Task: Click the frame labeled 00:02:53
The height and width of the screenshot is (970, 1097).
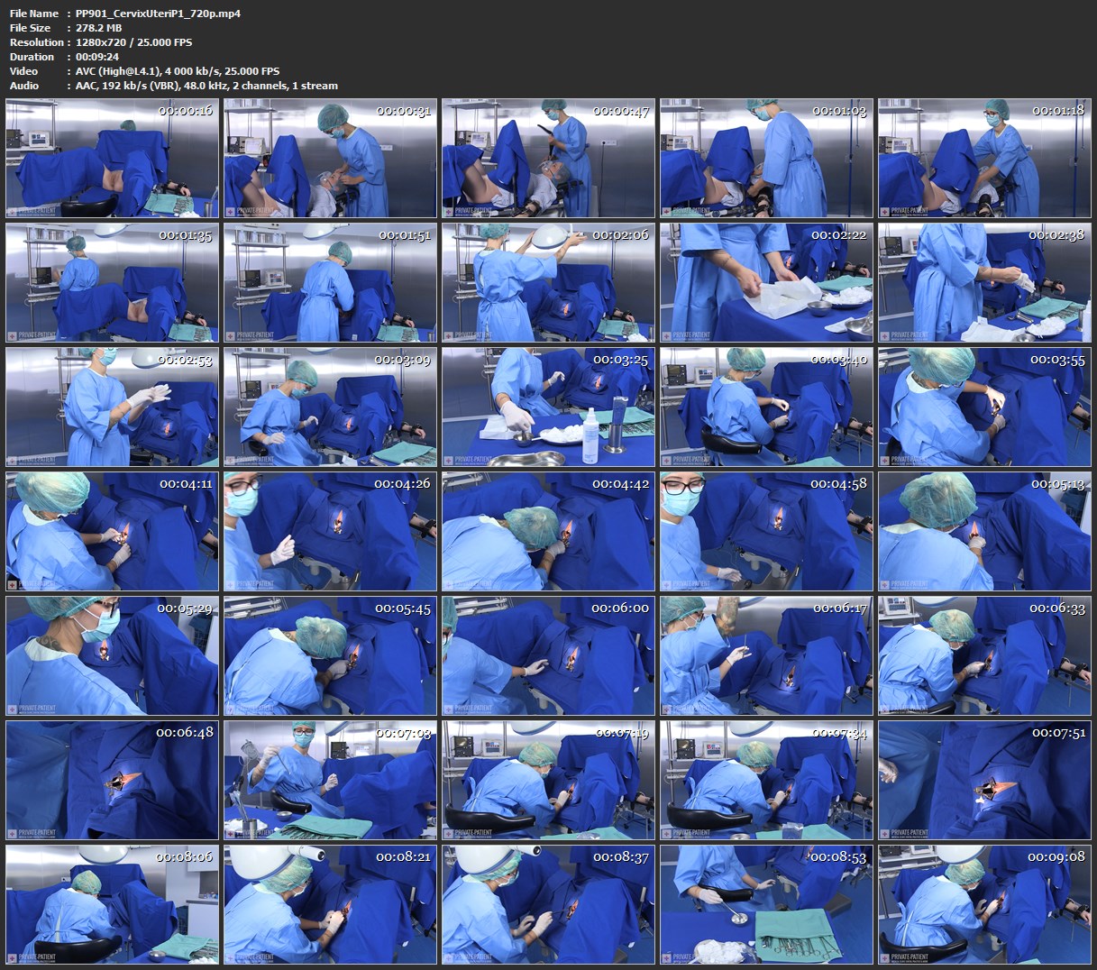Action: [x=112, y=407]
